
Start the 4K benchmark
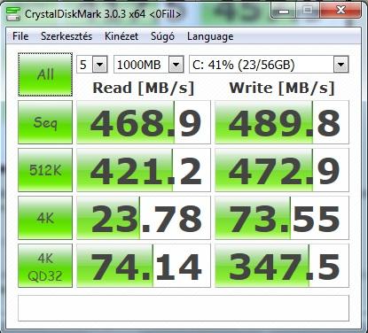click(x=45, y=218)
